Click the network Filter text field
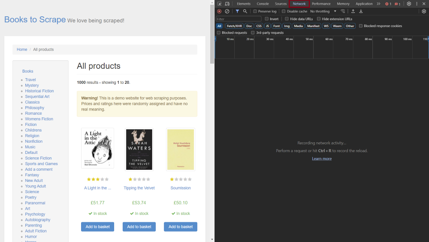Screen dimensions: 429x242 coord(239,19)
